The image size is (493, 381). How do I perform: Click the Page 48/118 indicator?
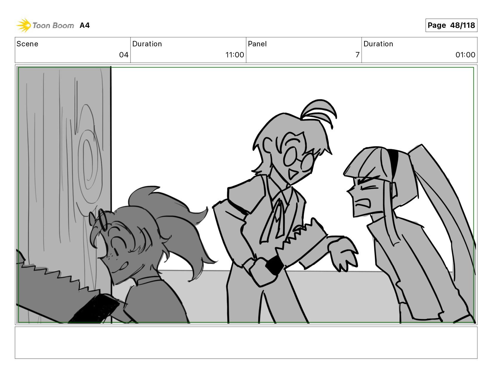pyautogui.click(x=451, y=25)
